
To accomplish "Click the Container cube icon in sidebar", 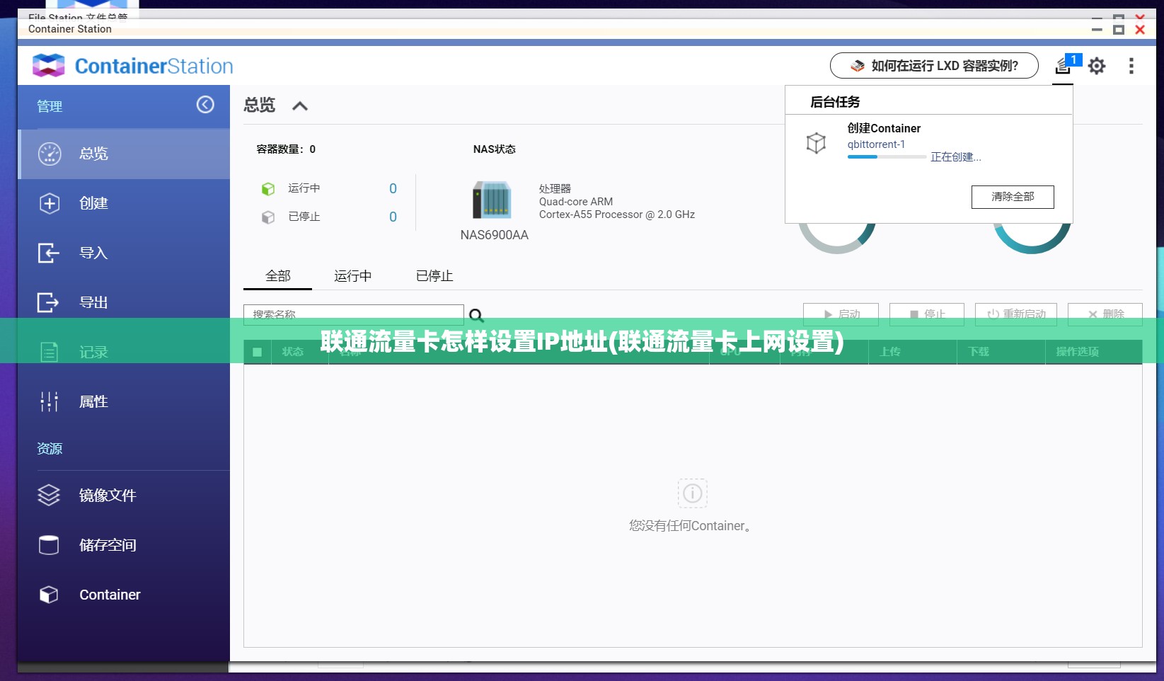I will 49,595.
